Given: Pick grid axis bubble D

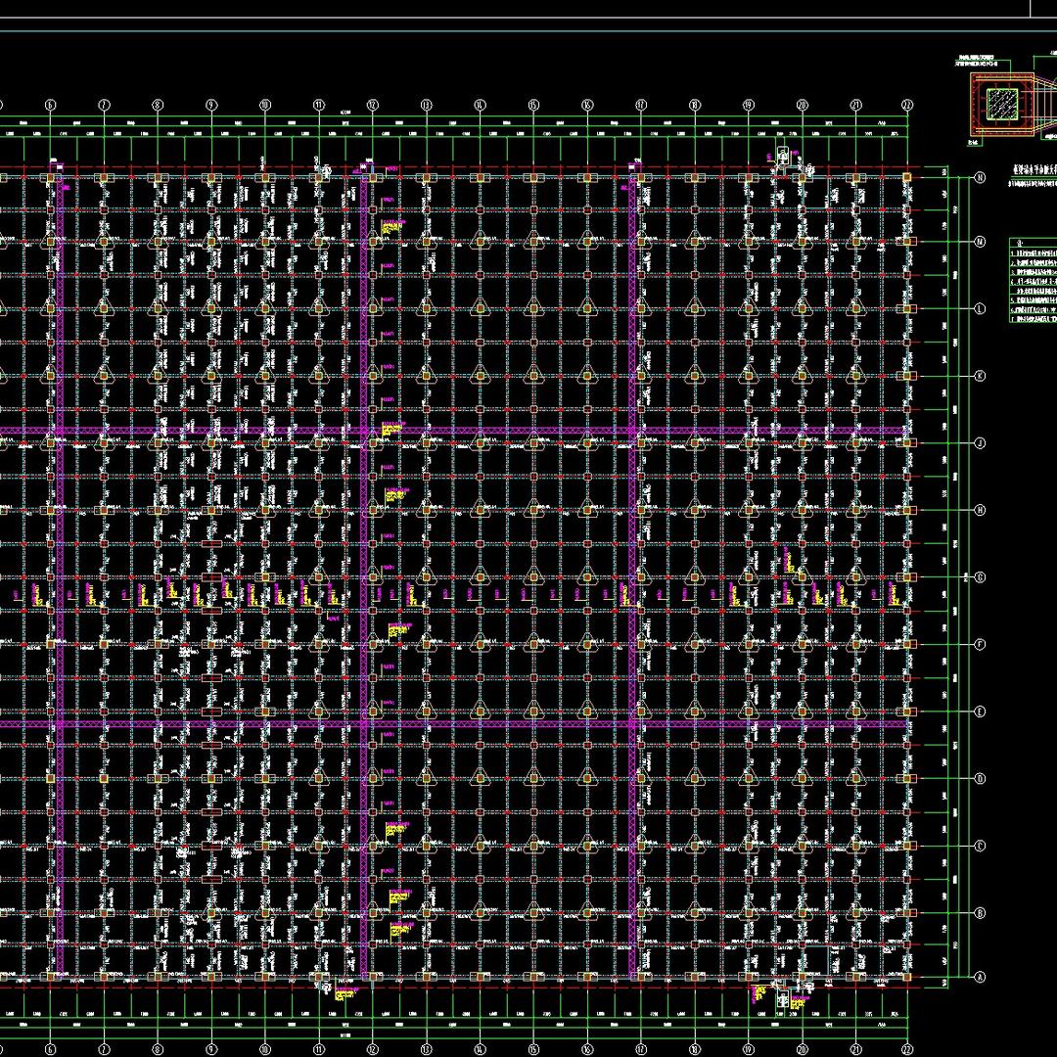Looking at the screenshot, I should (979, 779).
